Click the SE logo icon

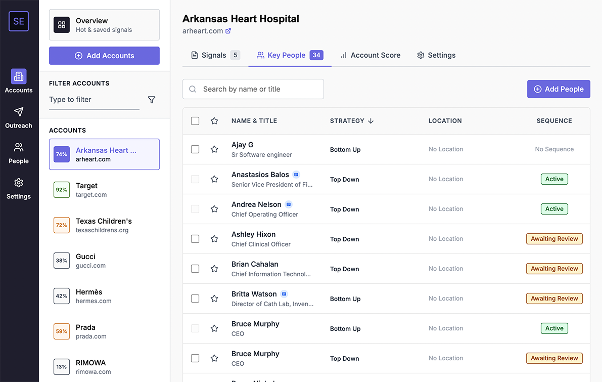19,21
